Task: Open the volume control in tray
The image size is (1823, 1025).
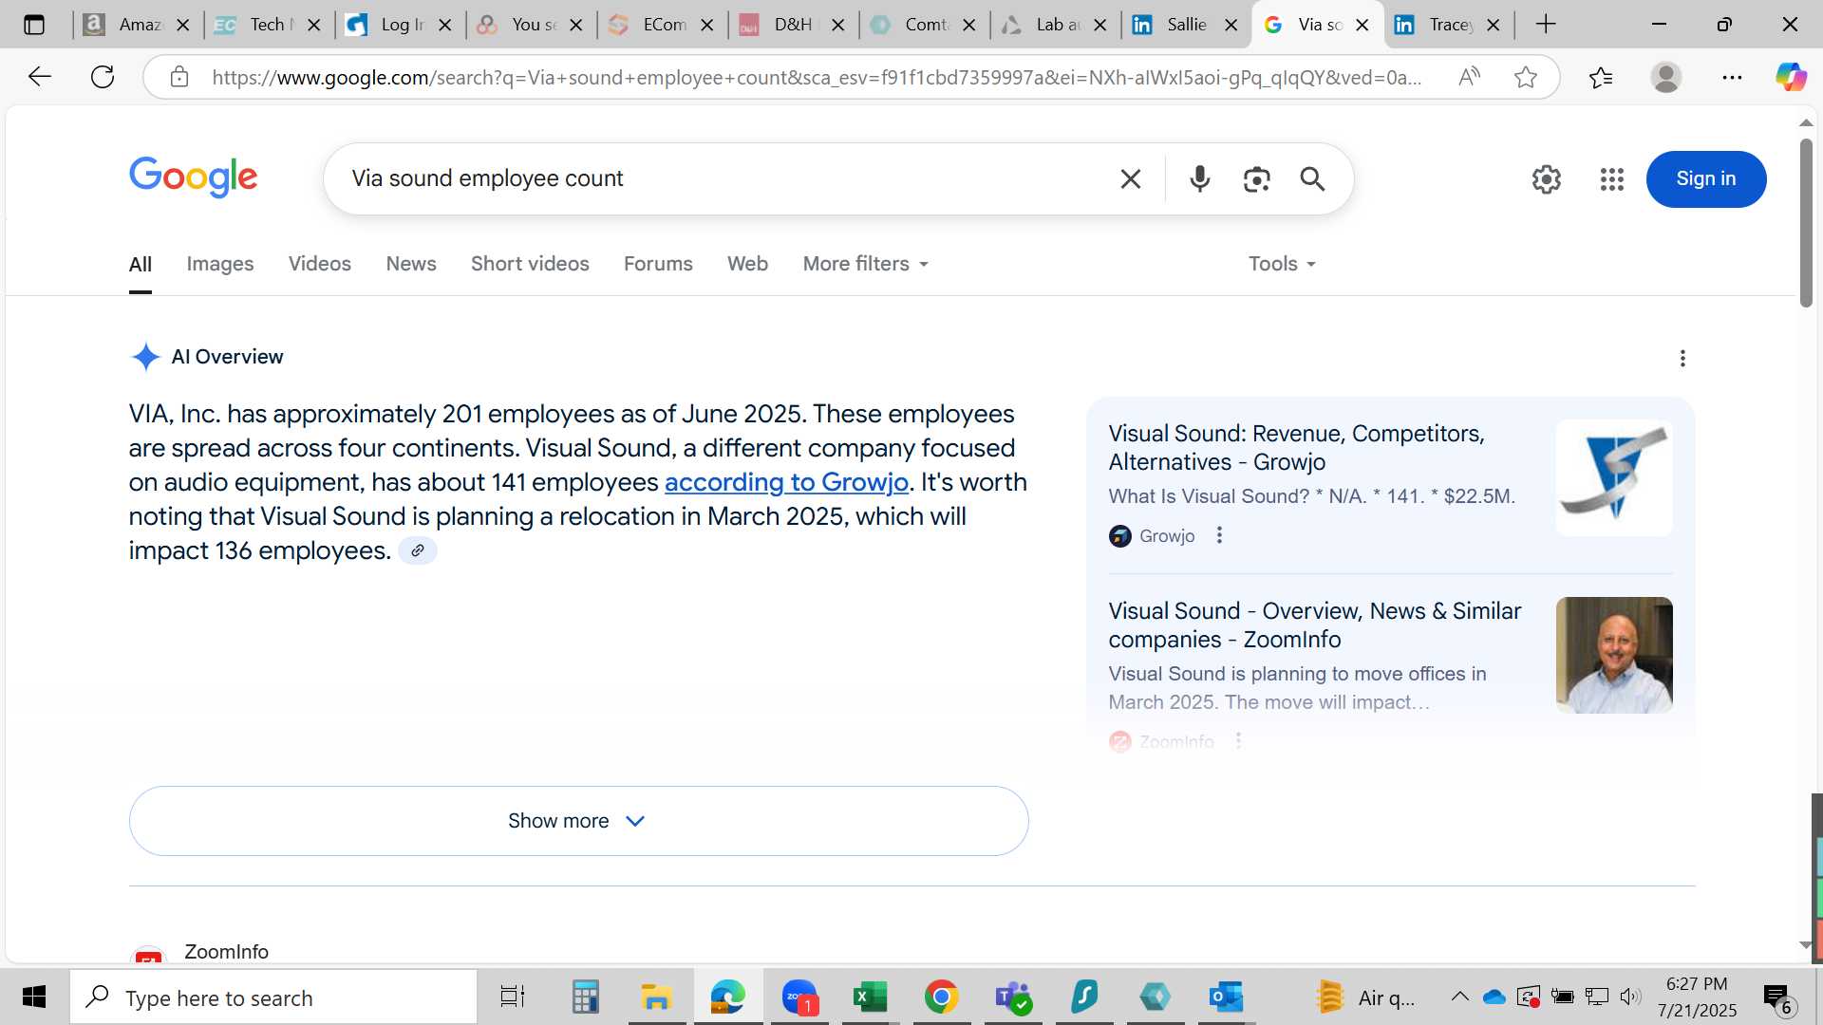Action: point(1630,997)
